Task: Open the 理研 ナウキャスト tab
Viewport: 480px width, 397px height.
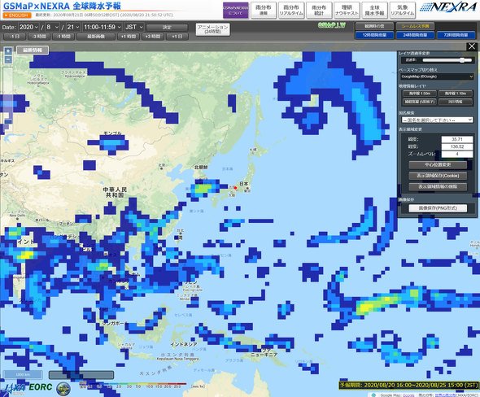Action: pyautogui.click(x=347, y=11)
